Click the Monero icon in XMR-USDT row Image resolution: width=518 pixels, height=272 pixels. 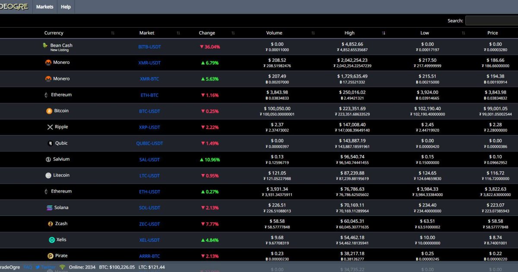pyautogui.click(x=48, y=63)
